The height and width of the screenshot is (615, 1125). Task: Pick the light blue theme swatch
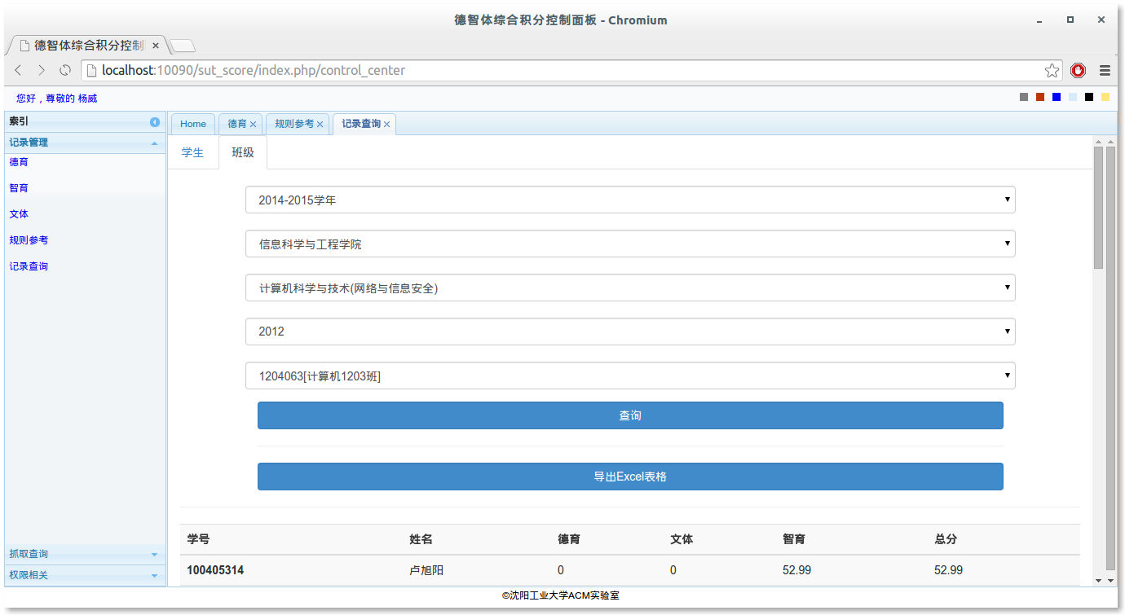pyautogui.click(x=1073, y=98)
